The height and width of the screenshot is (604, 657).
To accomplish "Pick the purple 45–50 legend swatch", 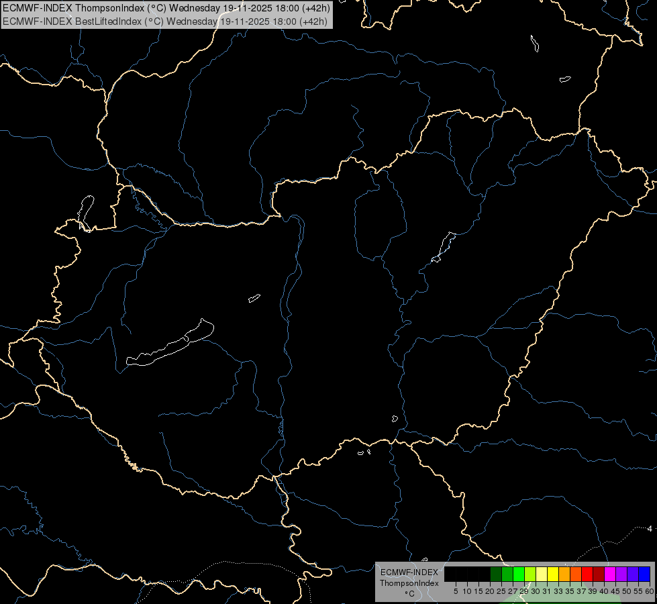I will [x=621, y=574].
